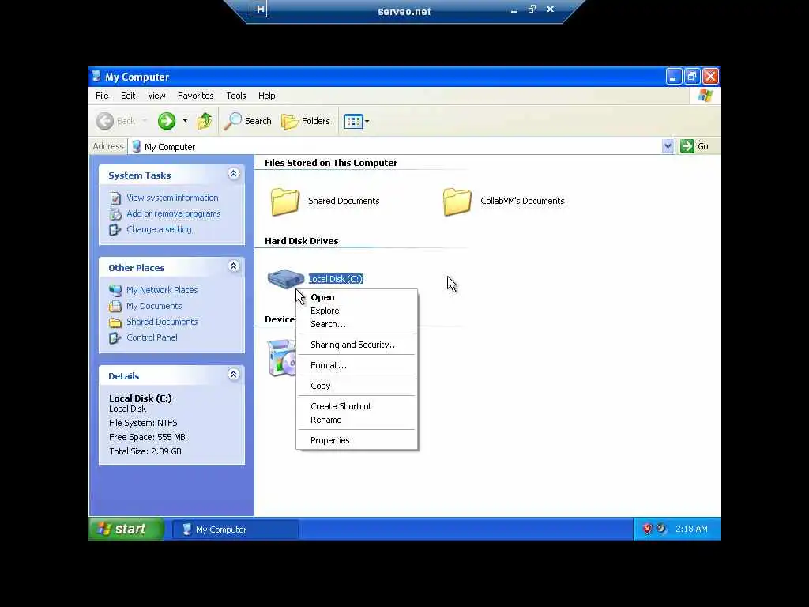This screenshot has width=809, height=607.
Task: Open Shared Documents link in Other Places
Action: point(162,322)
